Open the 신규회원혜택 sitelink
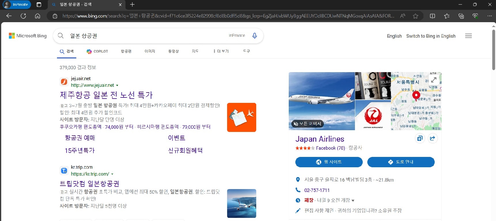Image resolution: width=496 pixels, height=221 pixels. (x=185, y=151)
